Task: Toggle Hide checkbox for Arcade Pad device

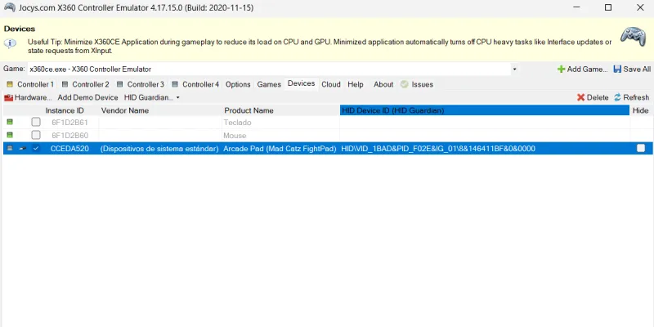Action: click(x=641, y=148)
